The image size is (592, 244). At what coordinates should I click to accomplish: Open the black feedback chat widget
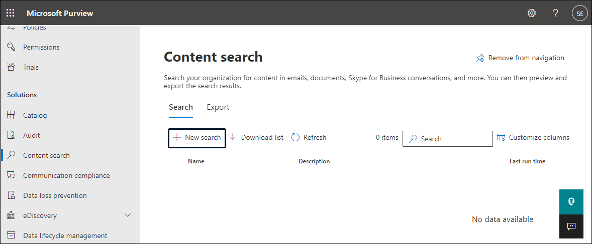tap(571, 226)
